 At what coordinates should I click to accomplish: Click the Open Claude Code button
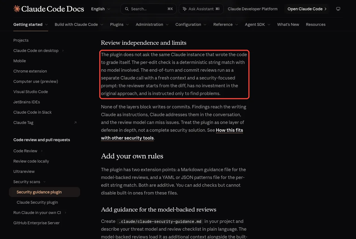pos(307,9)
